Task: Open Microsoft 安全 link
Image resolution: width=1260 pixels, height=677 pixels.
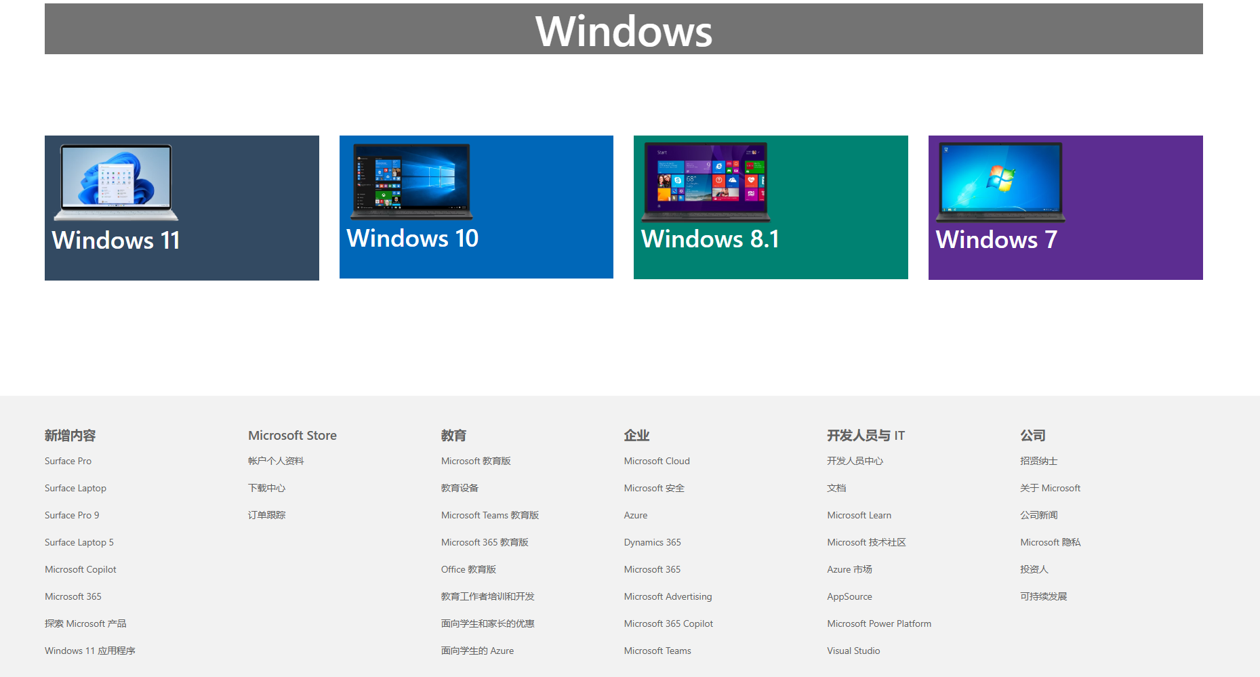Action: [x=654, y=488]
